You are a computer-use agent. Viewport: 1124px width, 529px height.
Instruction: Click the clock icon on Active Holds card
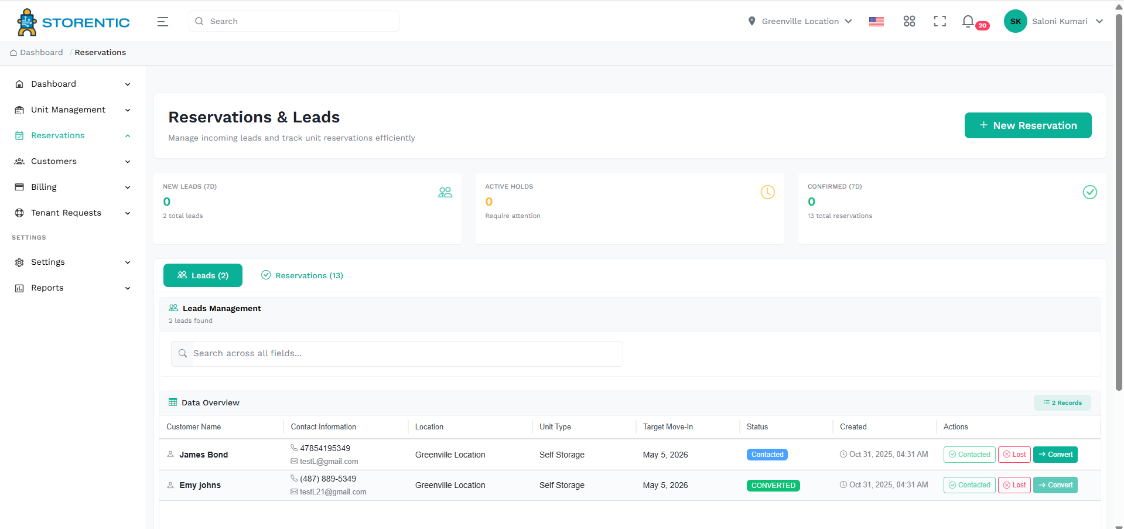tap(767, 192)
